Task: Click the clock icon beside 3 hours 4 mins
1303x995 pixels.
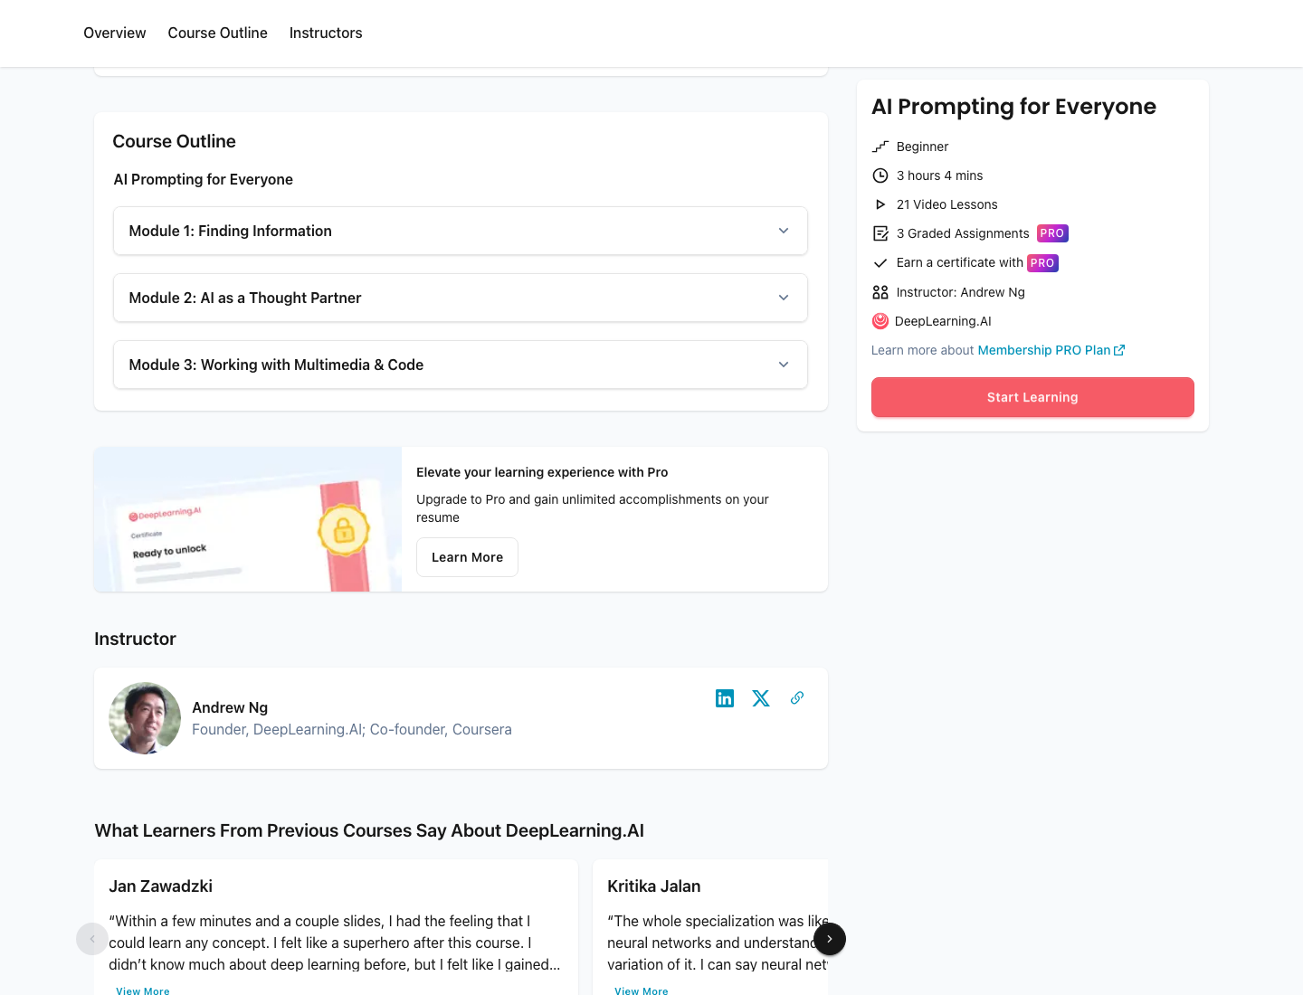Action: coord(880,175)
